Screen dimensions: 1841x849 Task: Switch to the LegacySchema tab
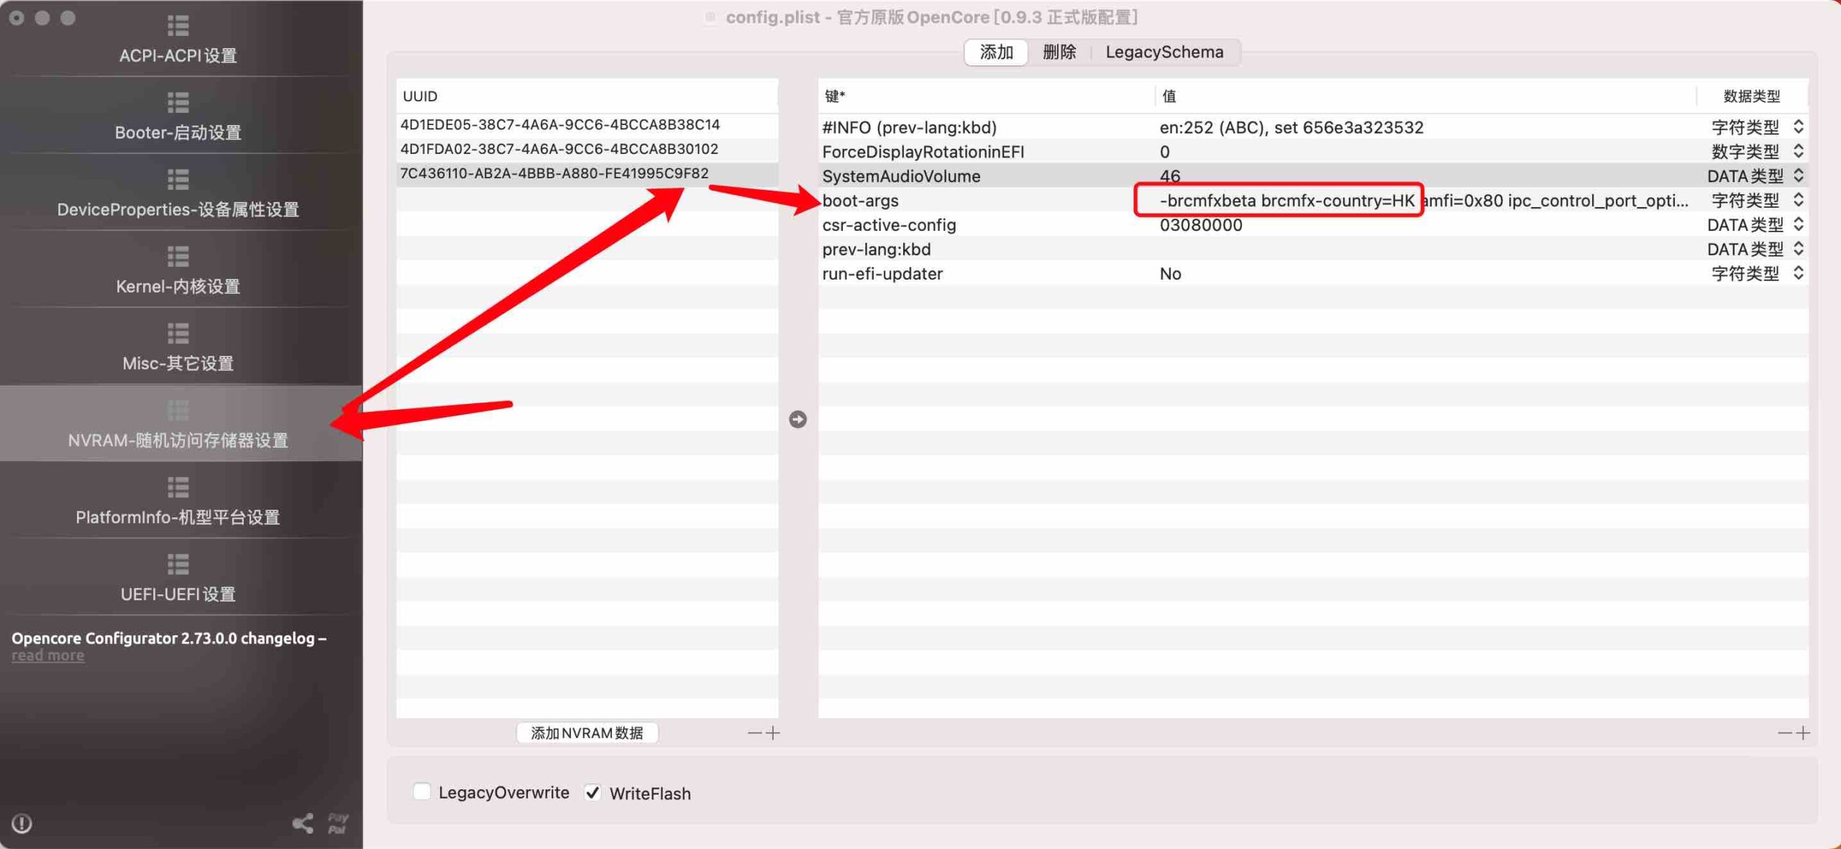click(1164, 52)
